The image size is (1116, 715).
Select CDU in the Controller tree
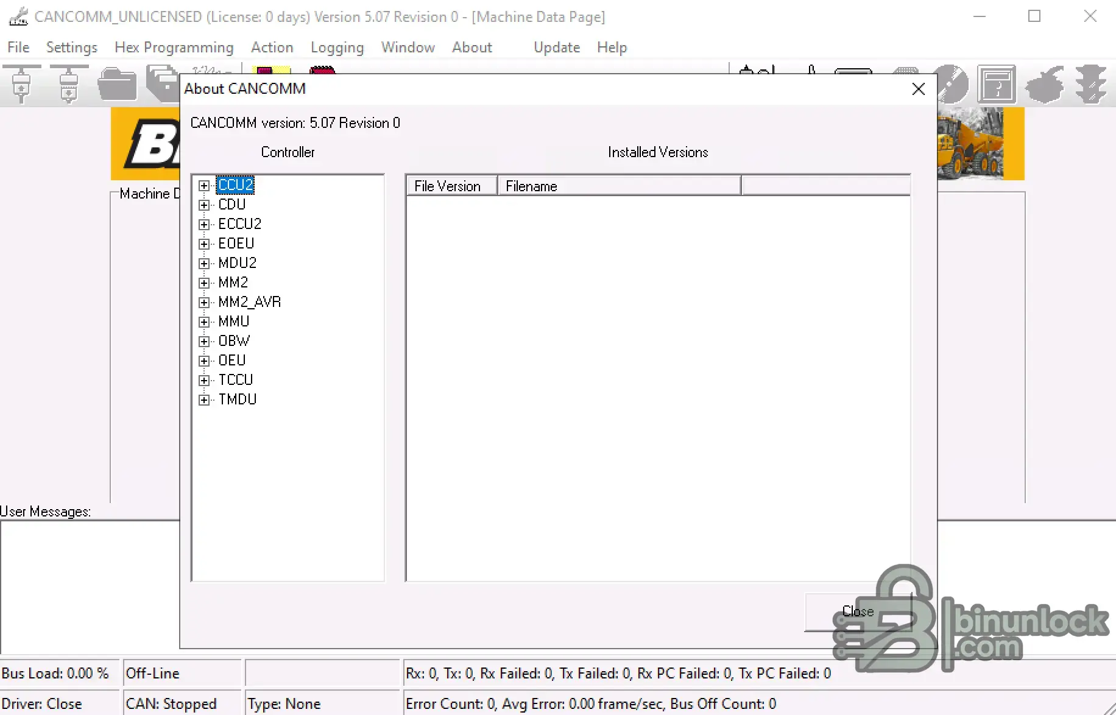click(232, 205)
